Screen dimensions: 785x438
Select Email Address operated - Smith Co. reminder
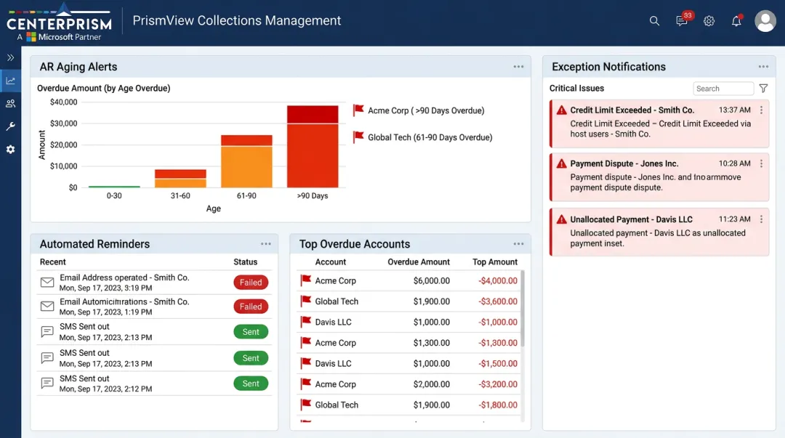point(154,283)
